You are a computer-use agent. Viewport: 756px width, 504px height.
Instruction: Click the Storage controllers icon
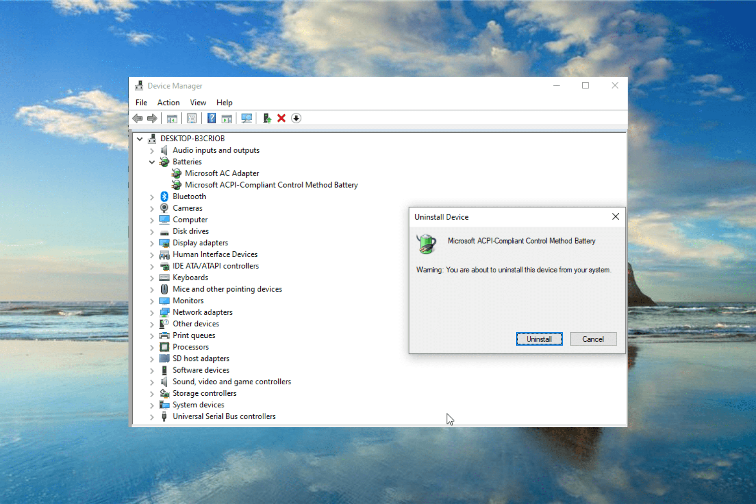pos(164,393)
